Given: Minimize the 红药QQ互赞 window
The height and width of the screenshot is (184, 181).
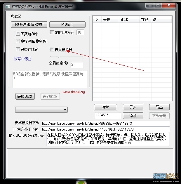Looking at the screenshot, I should (x=150, y=5).
